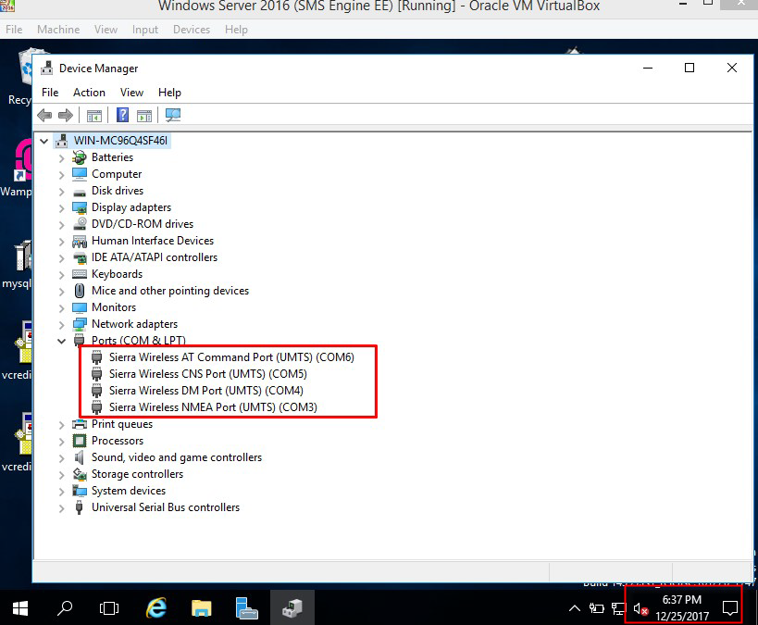Collapse the Ports (COM & LPT) node
The image size is (758, 625).
pos(62,341)
